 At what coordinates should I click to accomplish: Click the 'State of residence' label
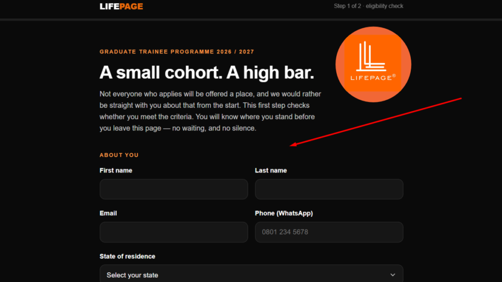click(127, 257)
